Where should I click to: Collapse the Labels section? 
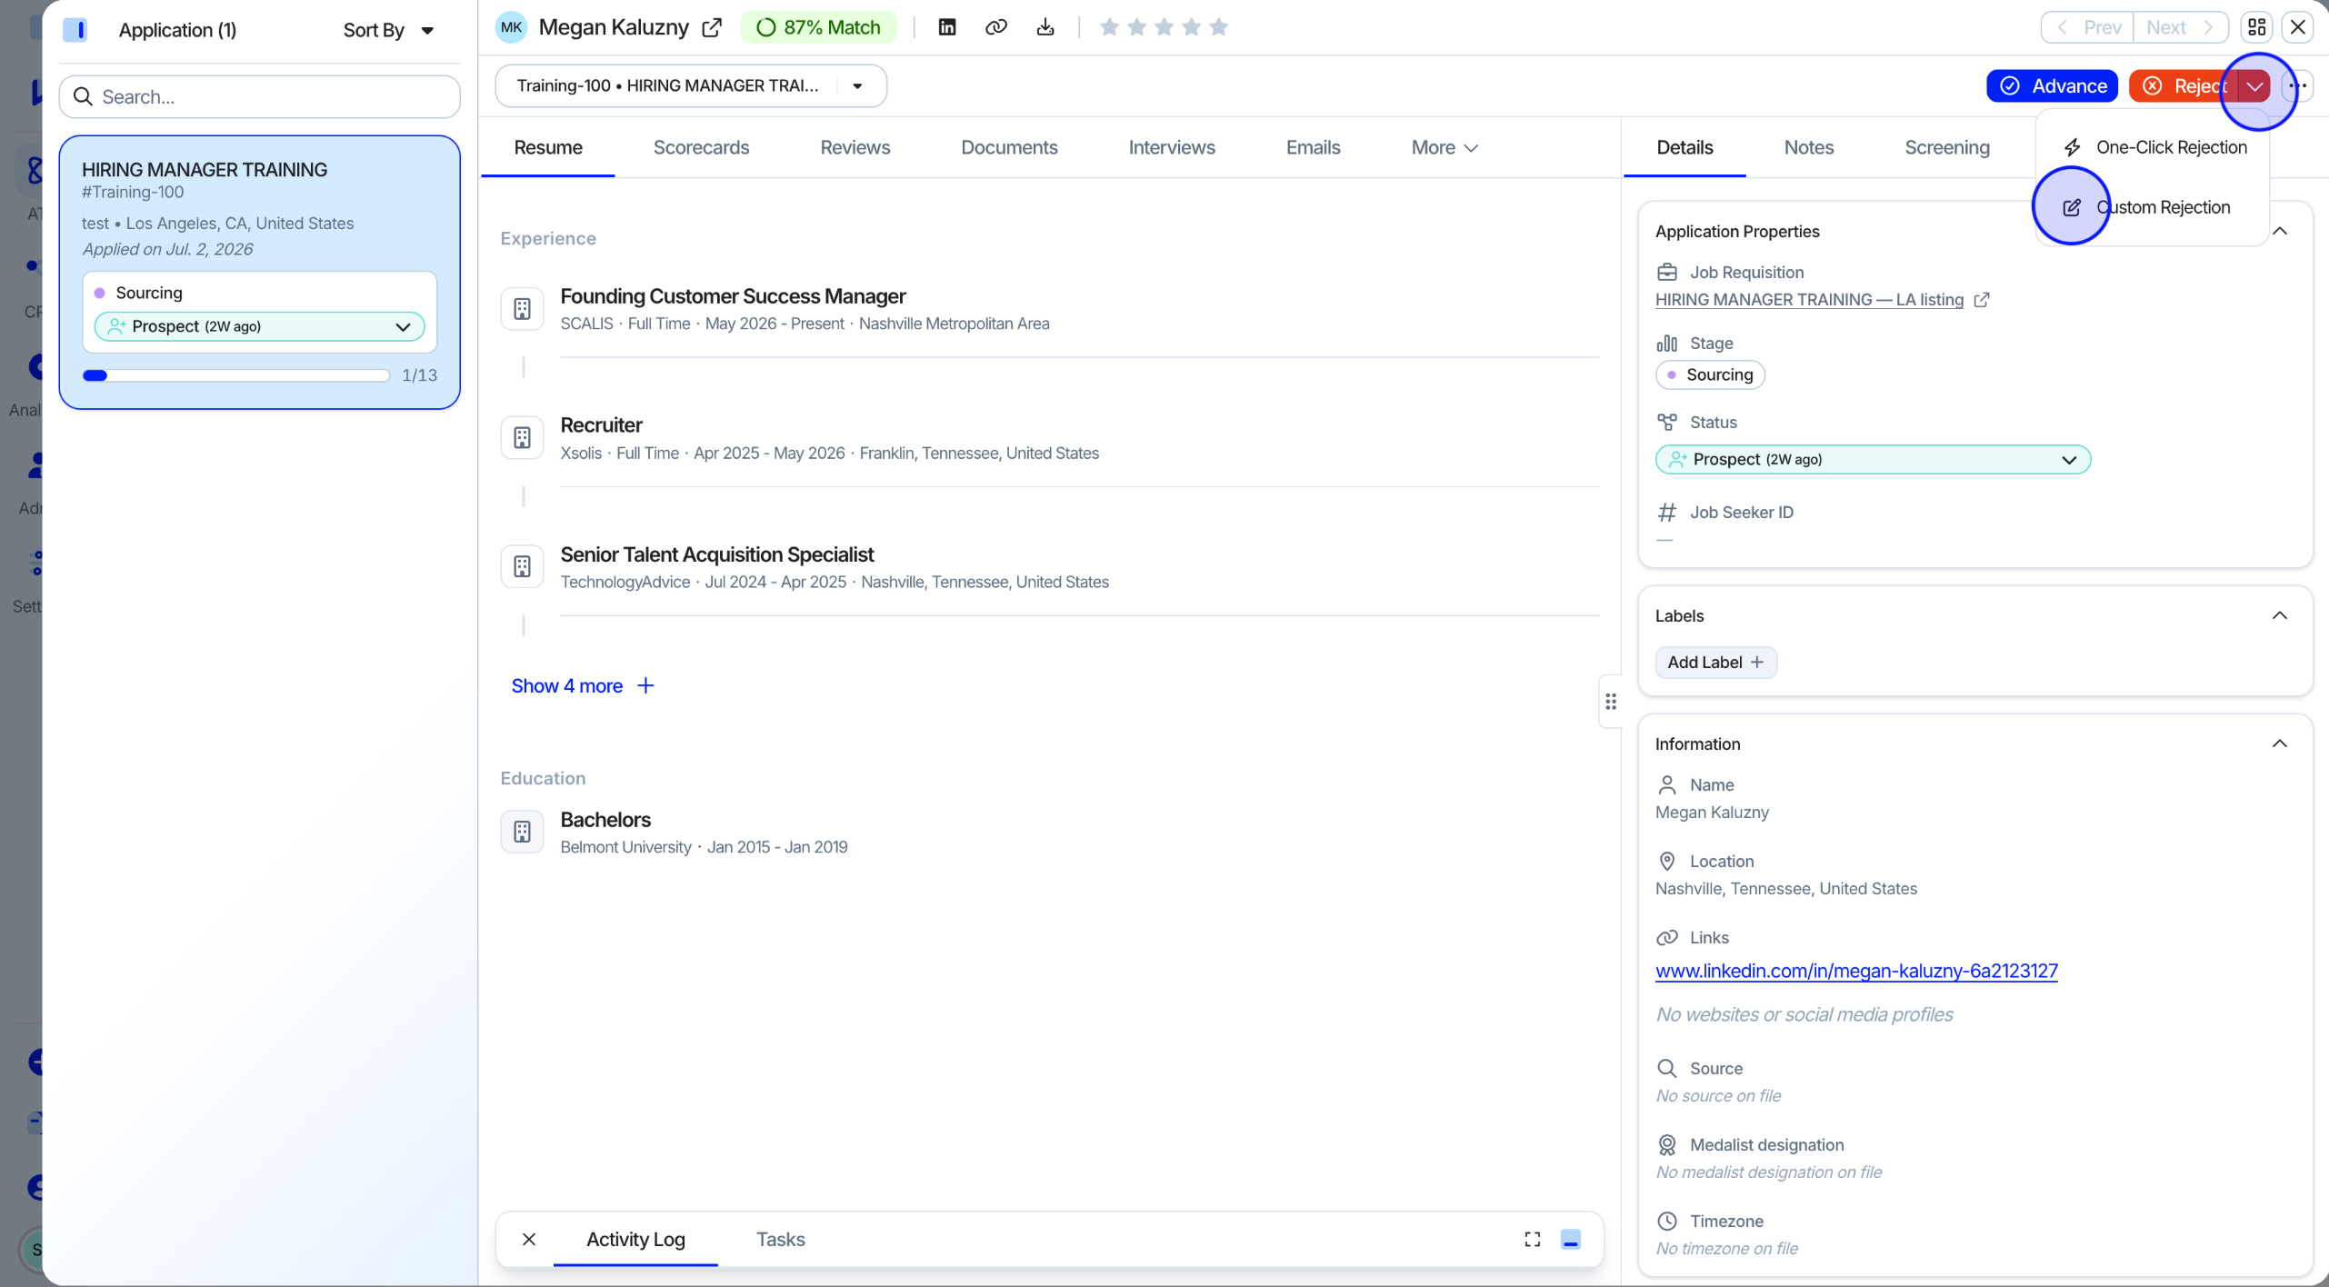click(2280, 615)
